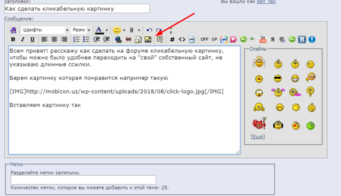Click the multicolor media player icon
The image size is (341, 196).
click(x=224, y=39)
